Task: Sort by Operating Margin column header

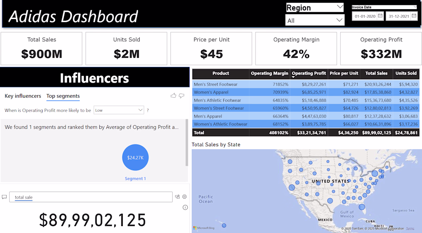Action: (269, 73)
